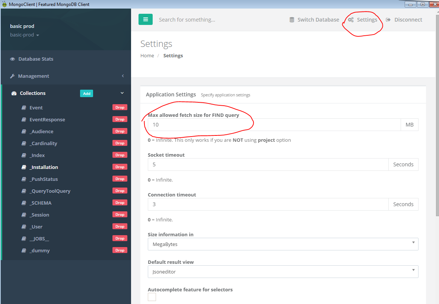Click the Max allowed fetch size input
The height and width of the screenshot is (304, 439).
[x=274, y=125]
